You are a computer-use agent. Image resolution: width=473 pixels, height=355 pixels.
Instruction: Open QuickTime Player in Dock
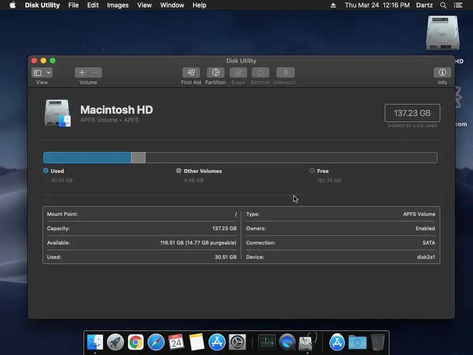287,342
